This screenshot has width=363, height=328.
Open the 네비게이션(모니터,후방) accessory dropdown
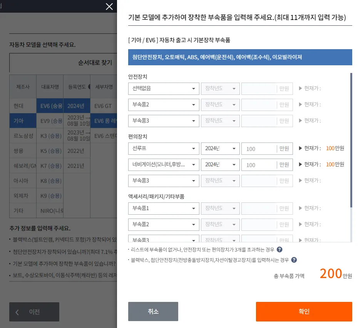[x=163, y=164]
